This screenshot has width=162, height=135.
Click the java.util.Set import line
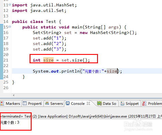pyautogui.click(x=39, y=10)
